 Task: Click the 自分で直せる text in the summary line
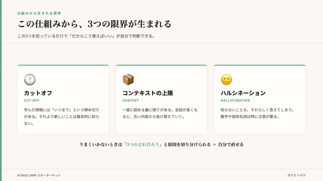click(x=231, y=145)
